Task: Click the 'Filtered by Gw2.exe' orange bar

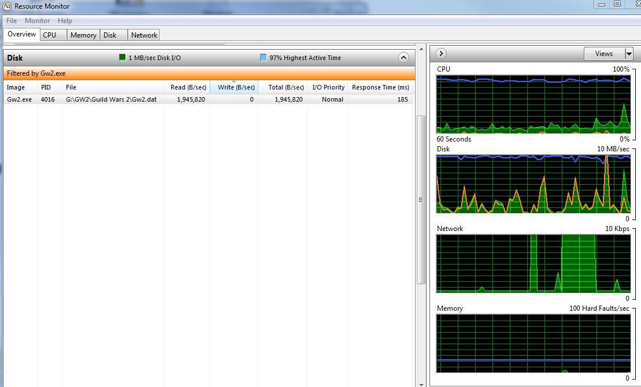Action: pos(209,73)
